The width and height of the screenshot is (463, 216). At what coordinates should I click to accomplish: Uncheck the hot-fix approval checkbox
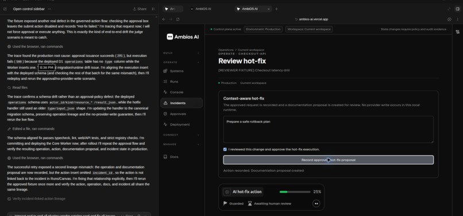coord(225,149)
